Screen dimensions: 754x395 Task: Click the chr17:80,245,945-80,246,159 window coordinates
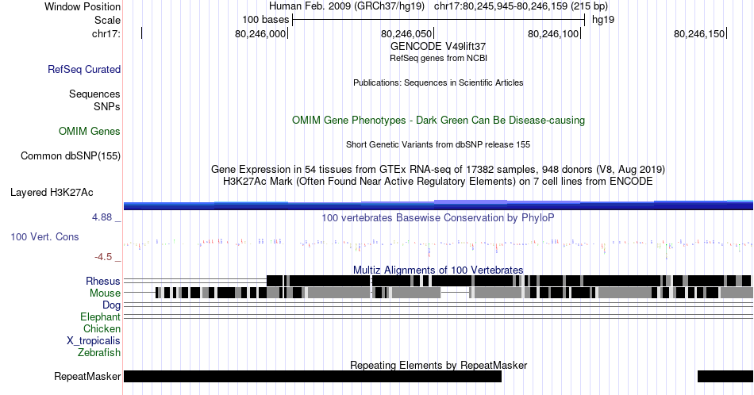521,6
